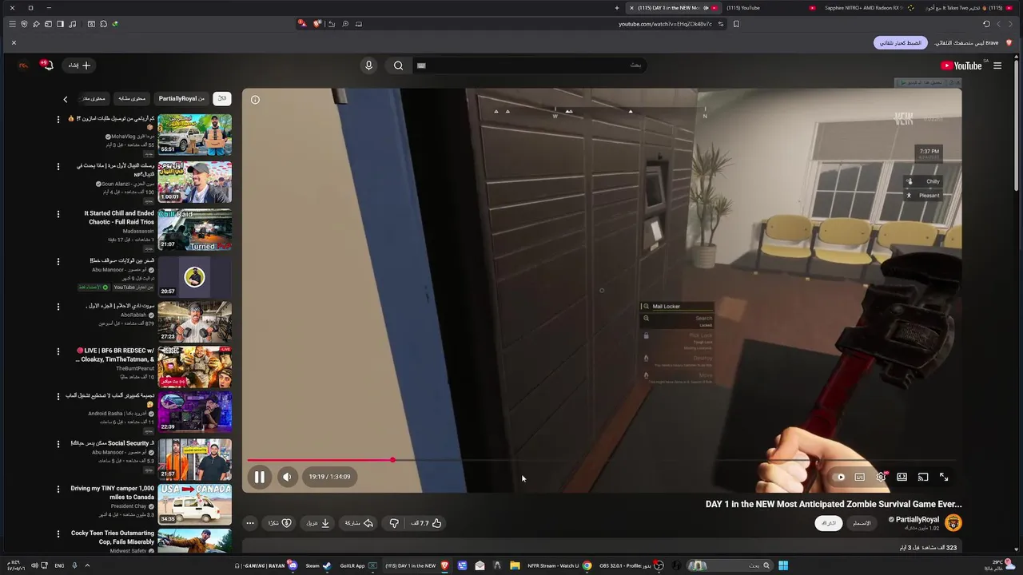Click the white Subscribe button

pyautogui.click(x=828, y=523)
